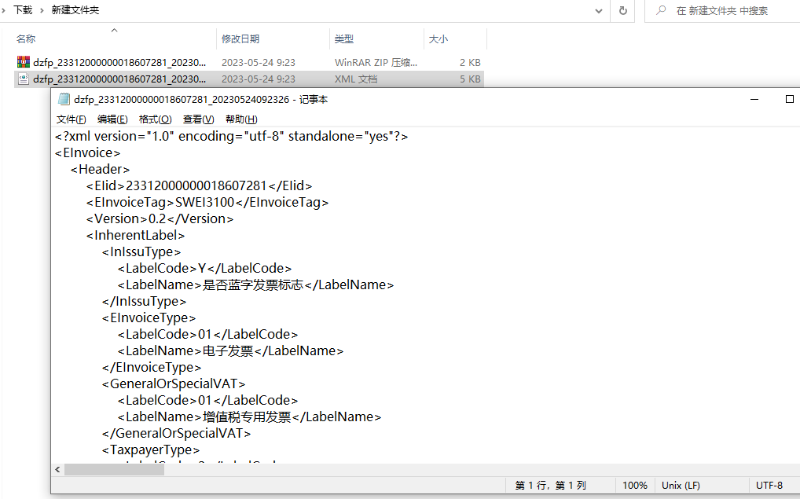Sort files by the 名称 column header

tap(26, 39)
